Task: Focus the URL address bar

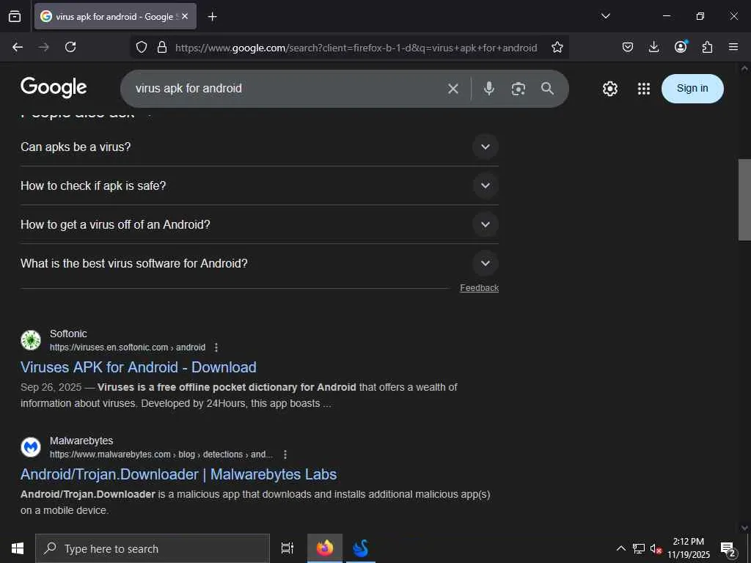Action: tap(356, 48)
